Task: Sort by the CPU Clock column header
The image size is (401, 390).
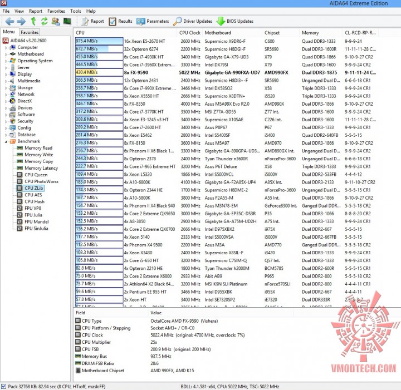Action: pyautogui.click(x=189, y=33)
